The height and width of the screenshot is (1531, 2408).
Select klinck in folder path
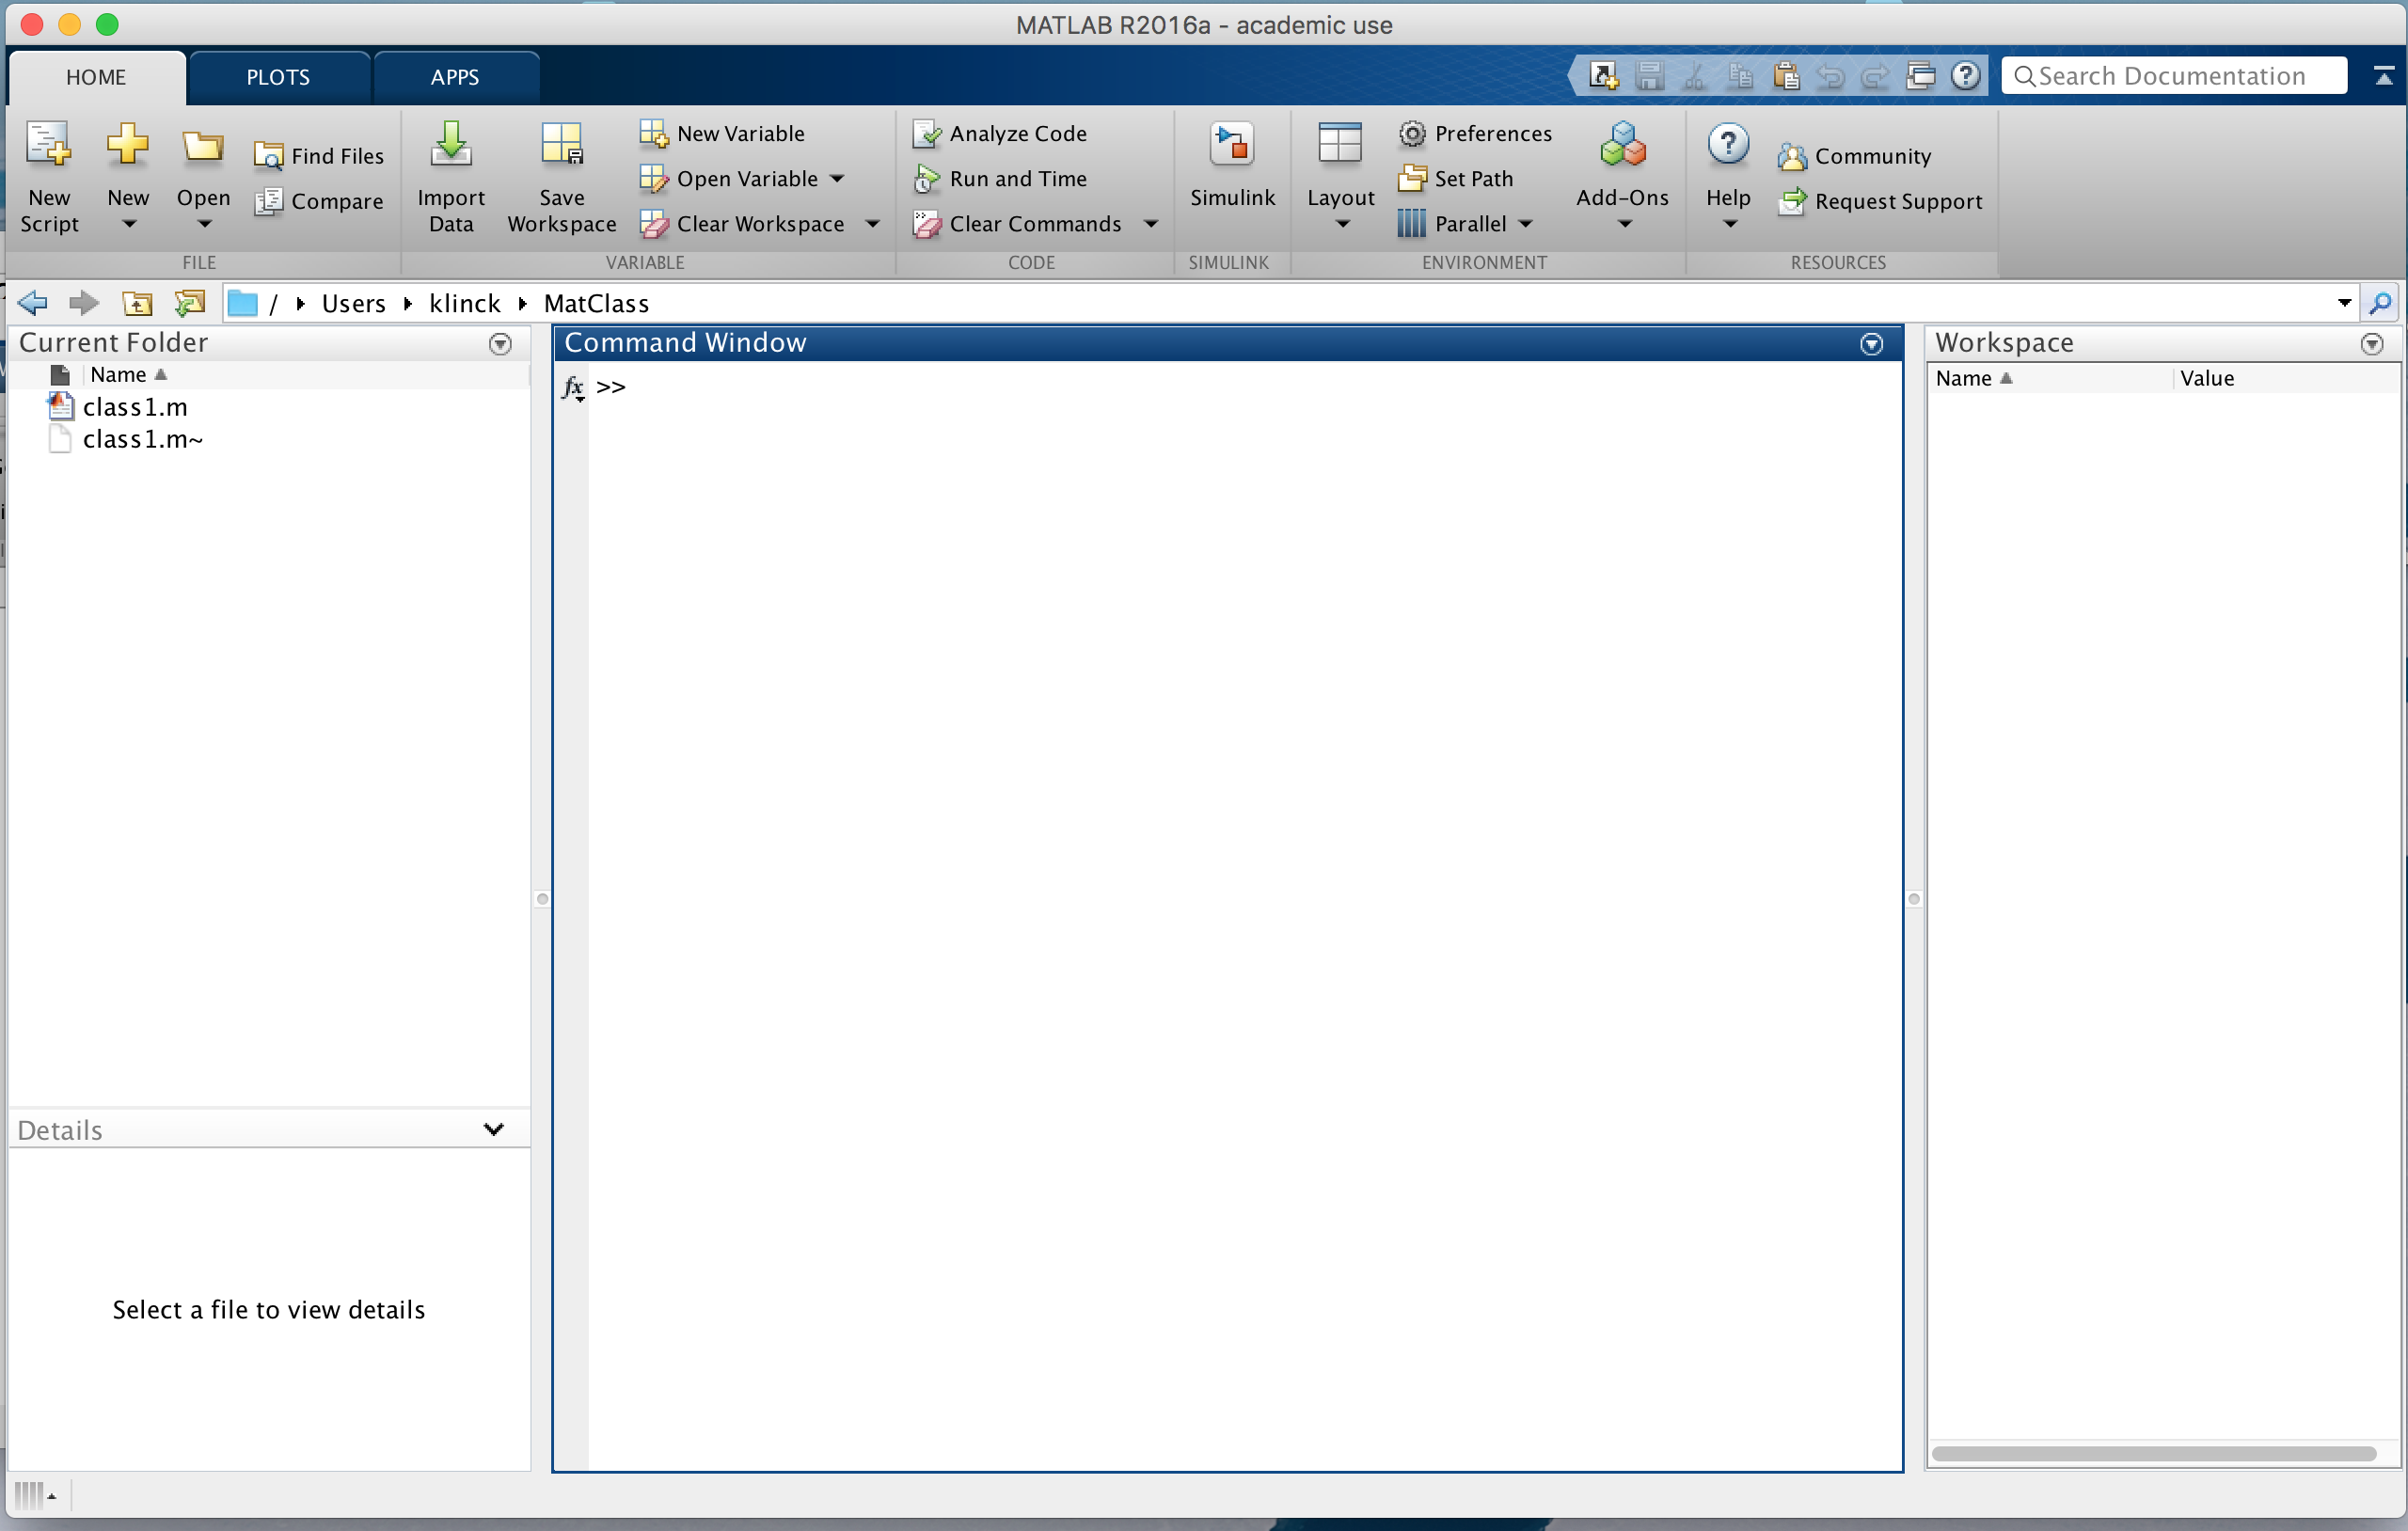[464, 303]
